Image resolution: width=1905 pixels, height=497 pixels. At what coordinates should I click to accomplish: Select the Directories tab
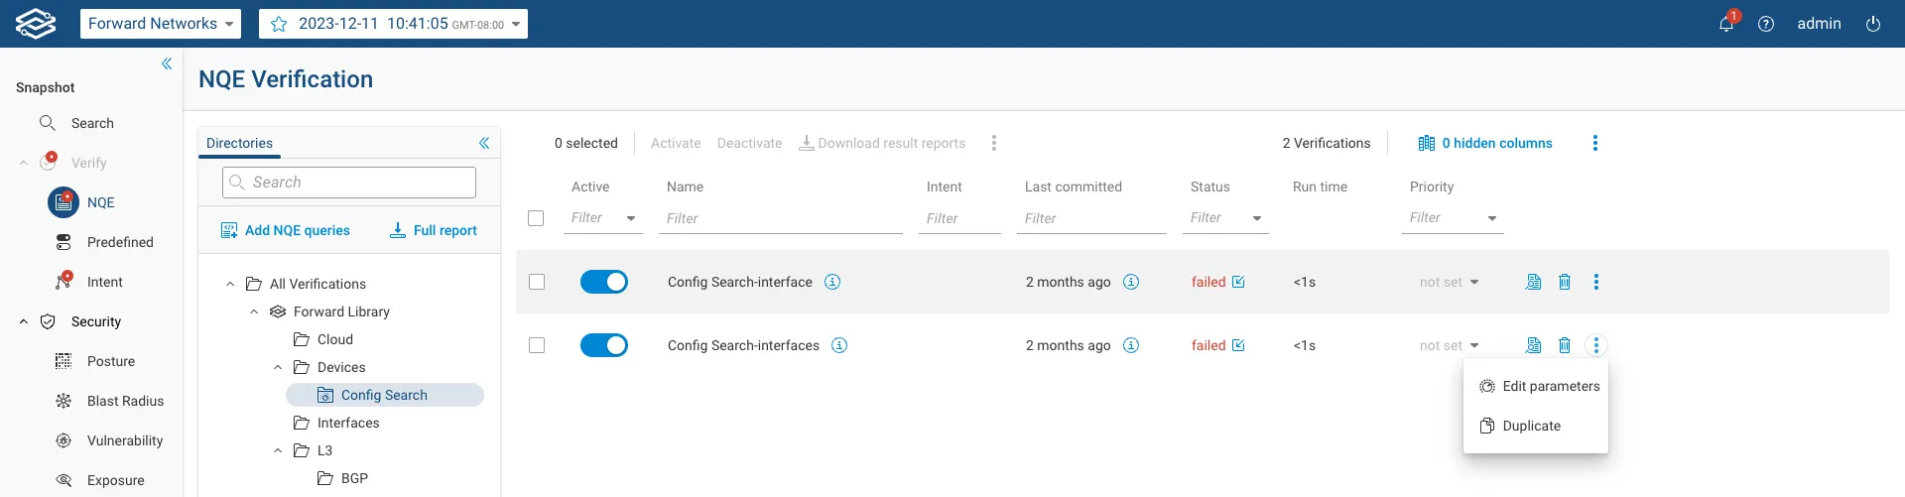[239, 143]
